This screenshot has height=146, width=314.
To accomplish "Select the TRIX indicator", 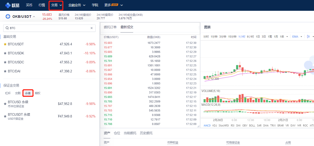I will 273,125.
